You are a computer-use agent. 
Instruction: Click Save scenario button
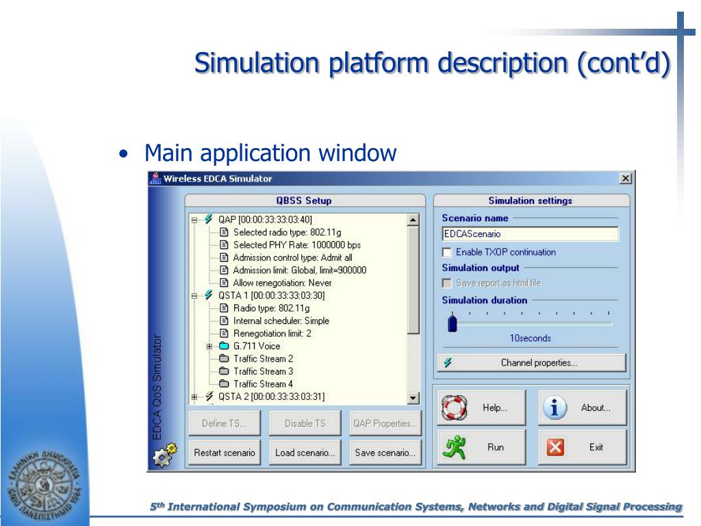coord(385,453)
